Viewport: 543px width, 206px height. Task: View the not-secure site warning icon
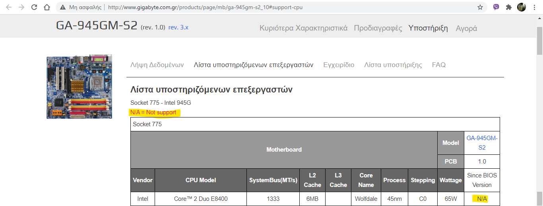pyautogui.click(x=62, y=7)
